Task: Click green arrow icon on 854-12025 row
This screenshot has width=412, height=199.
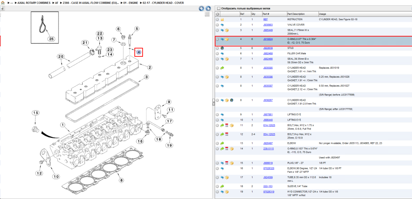Action: click(x=222, y=134)
